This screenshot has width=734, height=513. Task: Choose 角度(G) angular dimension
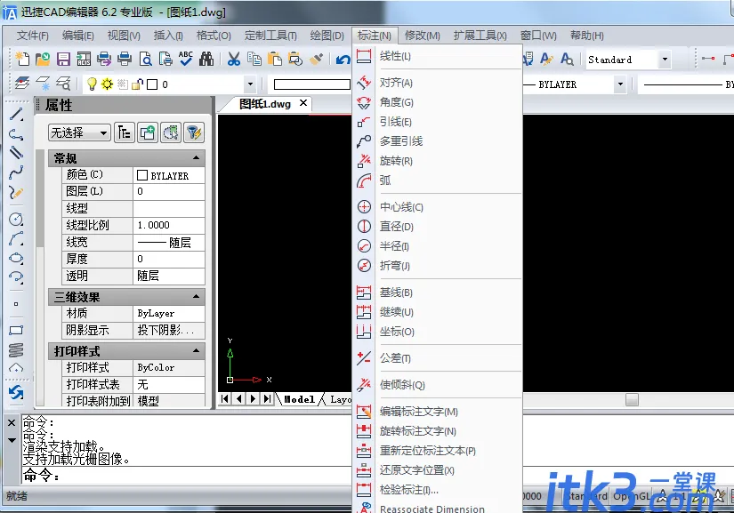437,102
